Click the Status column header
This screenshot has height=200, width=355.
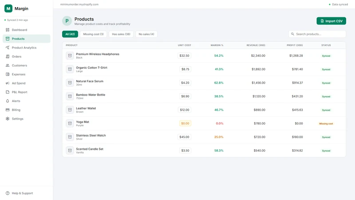[x=326, y=45]
